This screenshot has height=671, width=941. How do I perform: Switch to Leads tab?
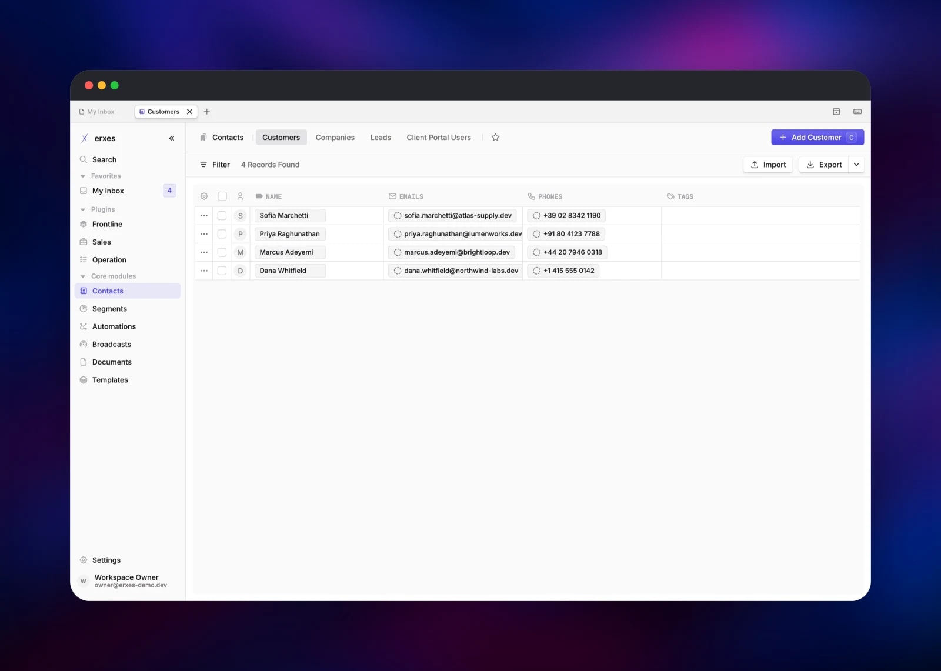(x=381, y=137)
